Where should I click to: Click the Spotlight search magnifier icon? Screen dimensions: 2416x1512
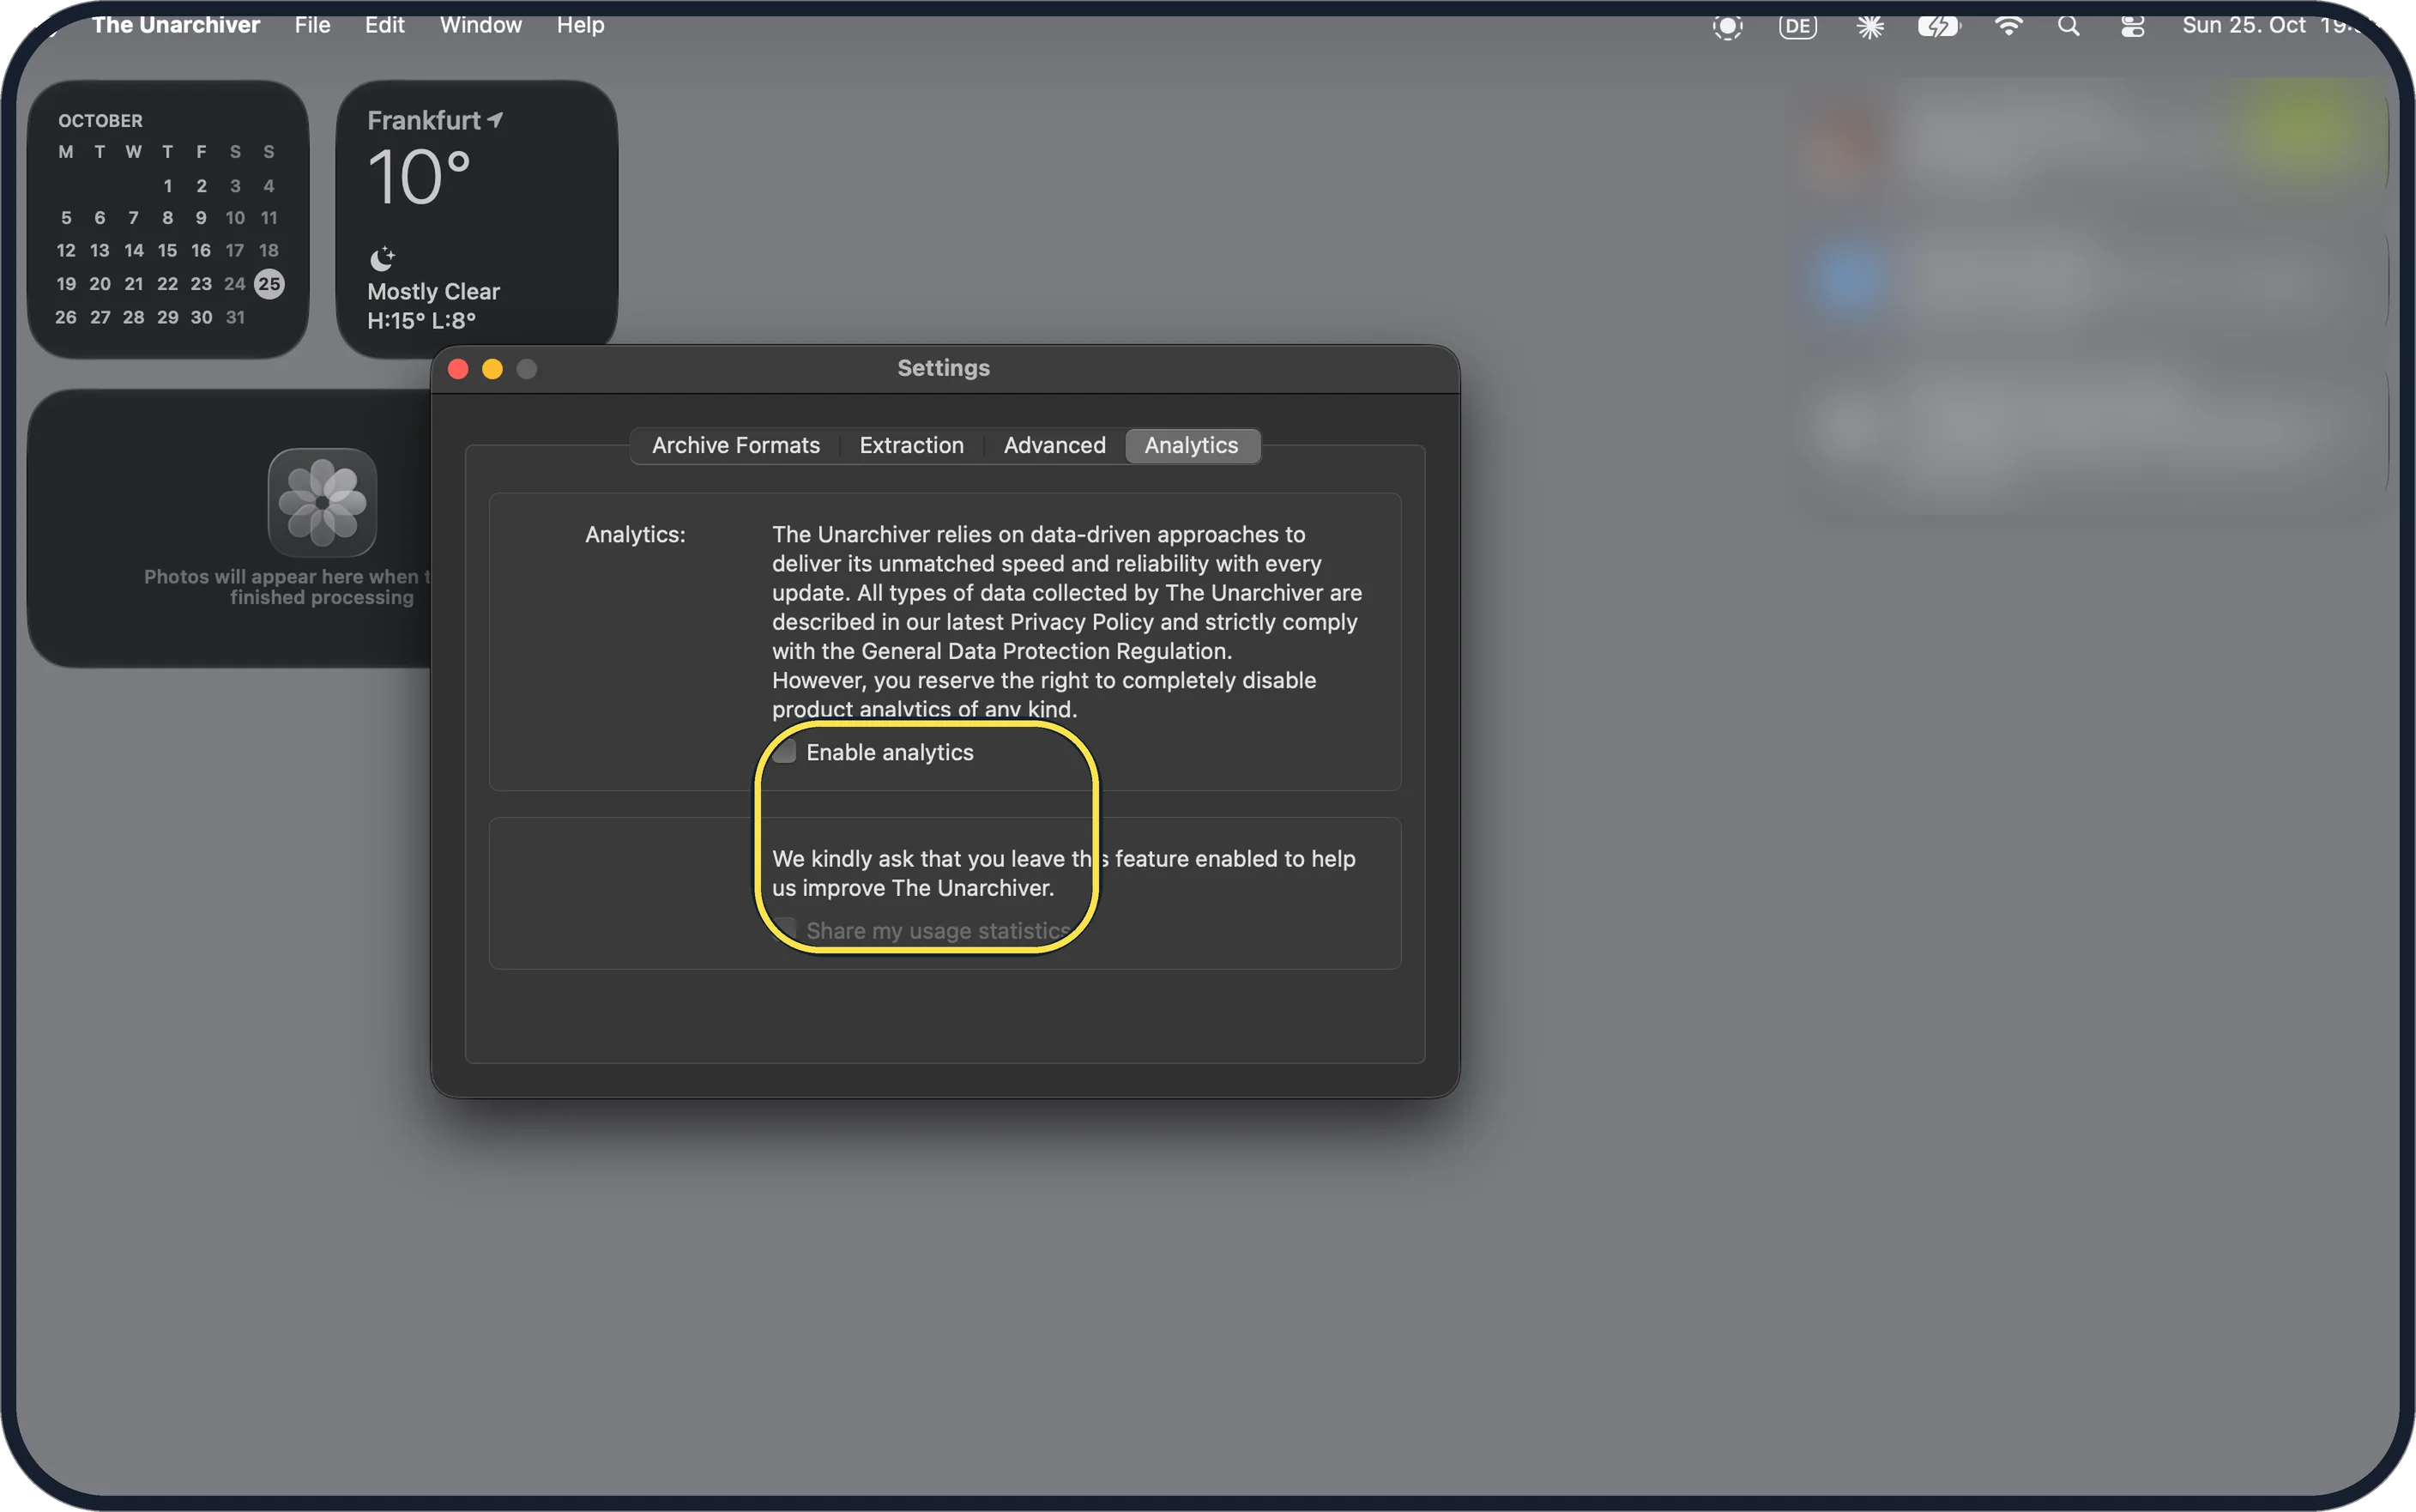pyautogui.click(x=2069, y=26)
